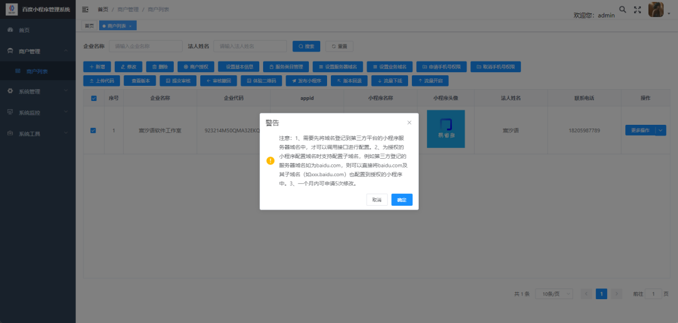Click the 删除 button
Image resolution: width=678 pixels, height=323 pixels.
(160, 67)
